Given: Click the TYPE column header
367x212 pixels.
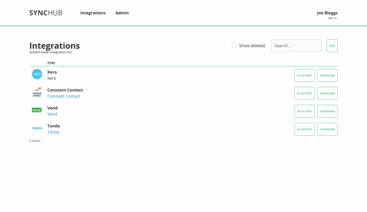Looking at the screenshot, I should click(51, 63).
